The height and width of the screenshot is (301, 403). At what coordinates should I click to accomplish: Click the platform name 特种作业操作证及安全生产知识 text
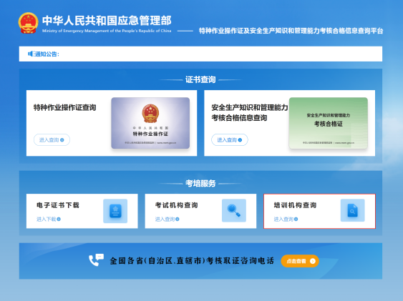pos(291,31)
